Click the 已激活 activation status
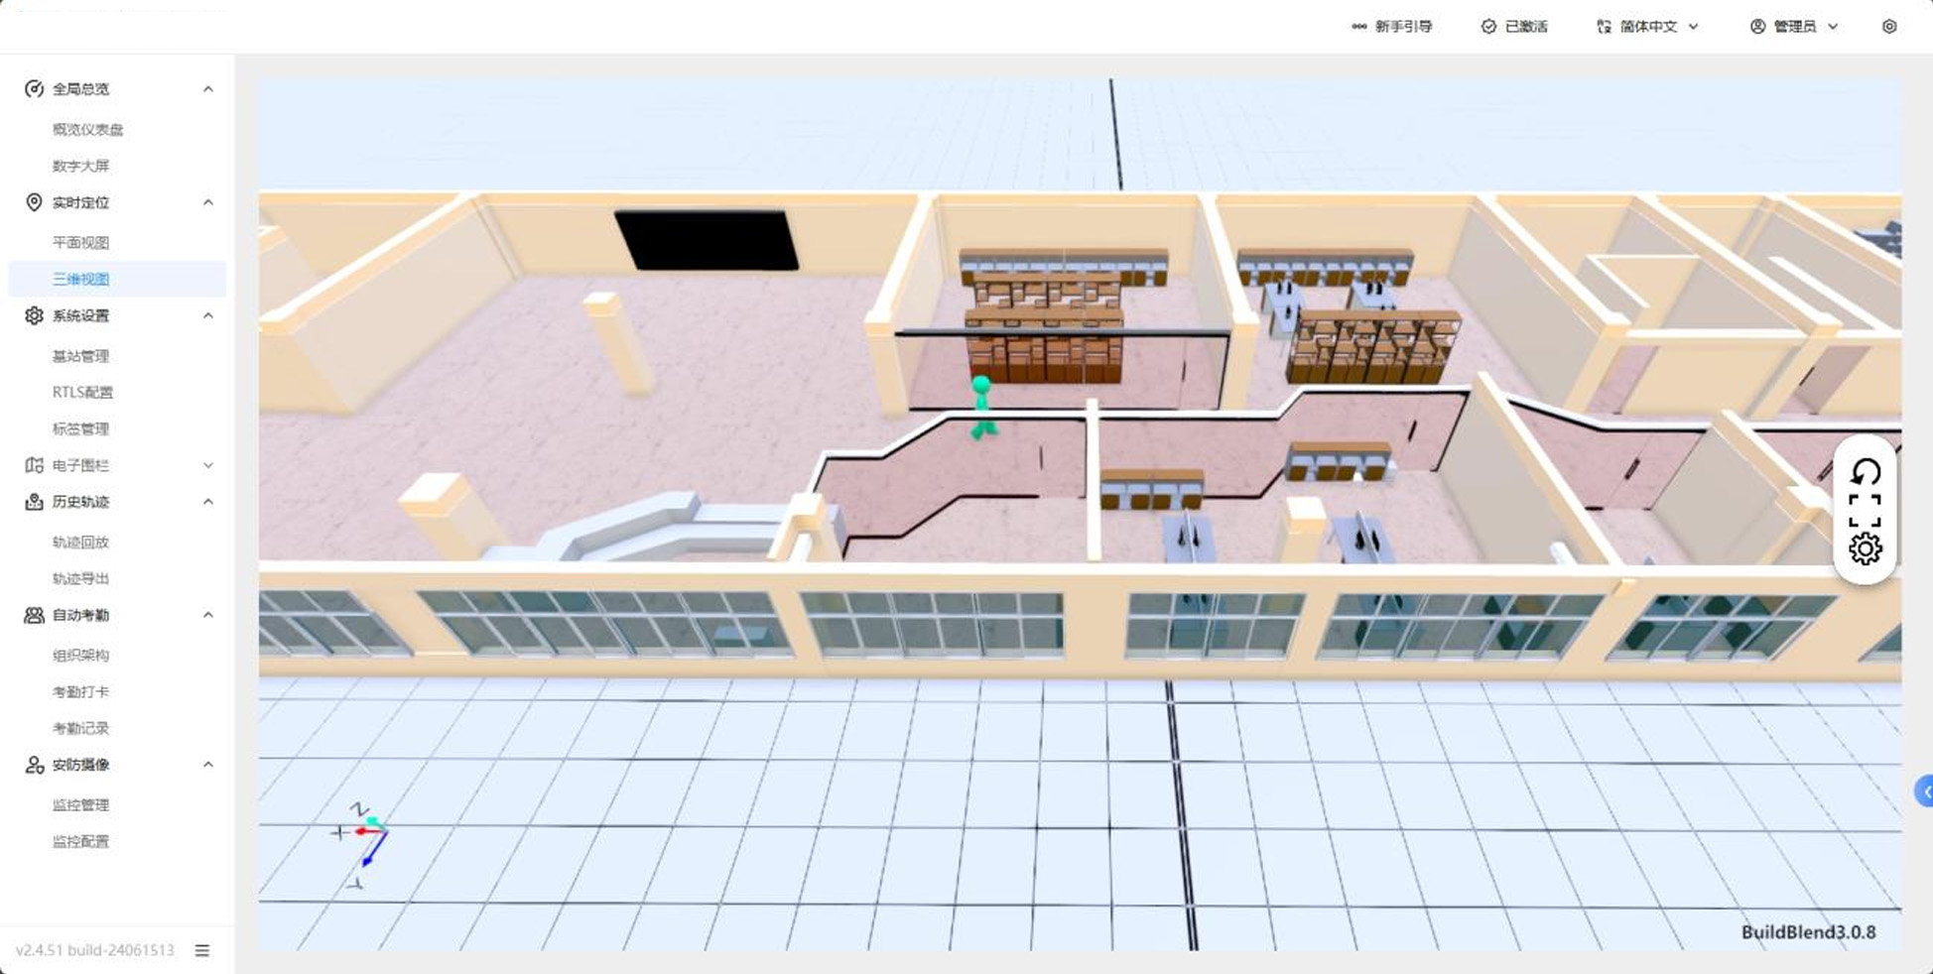Screen dimensions: 1933x974 (1514, 27)
